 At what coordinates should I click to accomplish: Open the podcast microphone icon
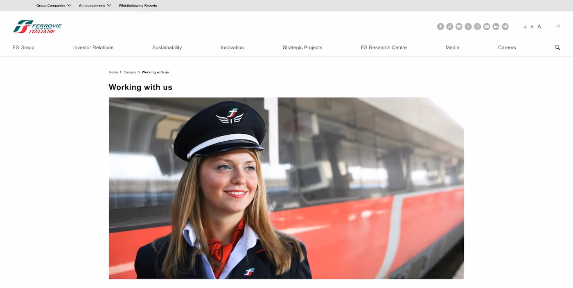pos(440,26)
